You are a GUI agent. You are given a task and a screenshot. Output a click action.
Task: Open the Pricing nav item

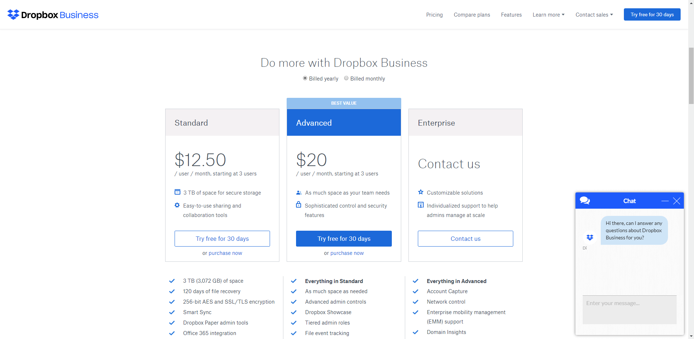coord(434,15)
